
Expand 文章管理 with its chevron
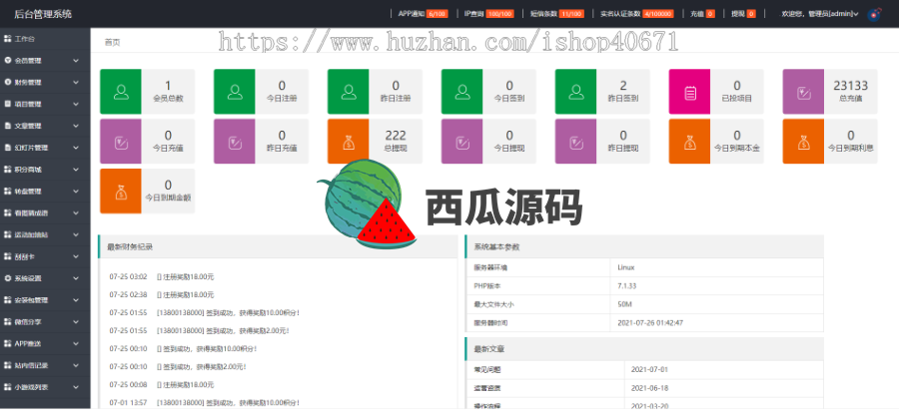[76, 126]
